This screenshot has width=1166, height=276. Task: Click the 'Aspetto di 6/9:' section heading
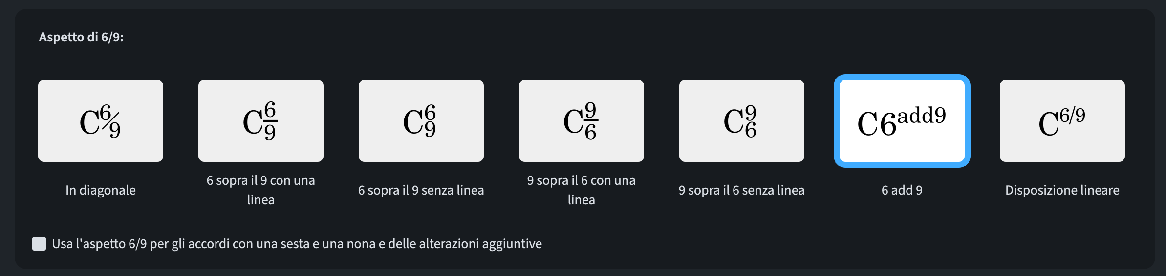point(81,37)
